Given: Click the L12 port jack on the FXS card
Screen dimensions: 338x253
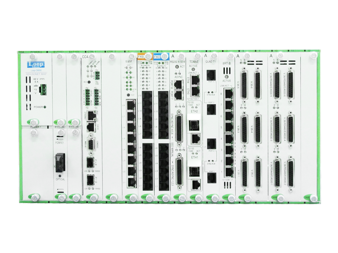Looking at the screenshot, I should [148, 96].
